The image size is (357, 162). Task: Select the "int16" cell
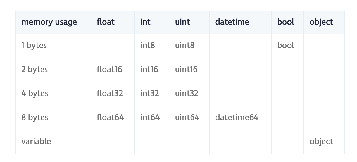[x=149, y=70]
